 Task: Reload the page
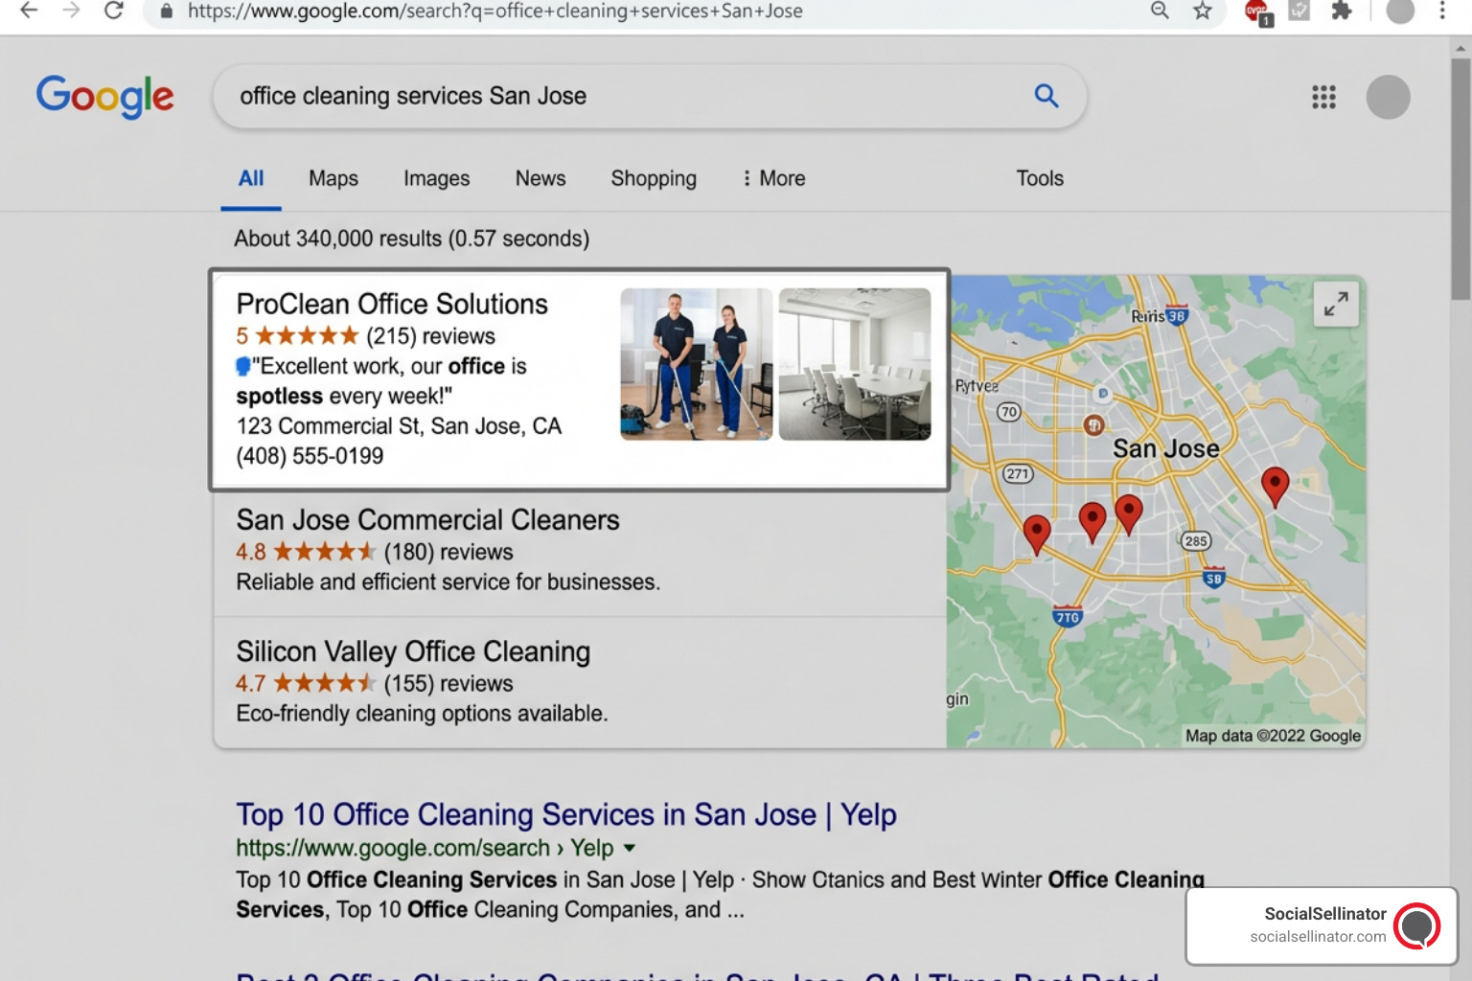(x=114, y=12)
